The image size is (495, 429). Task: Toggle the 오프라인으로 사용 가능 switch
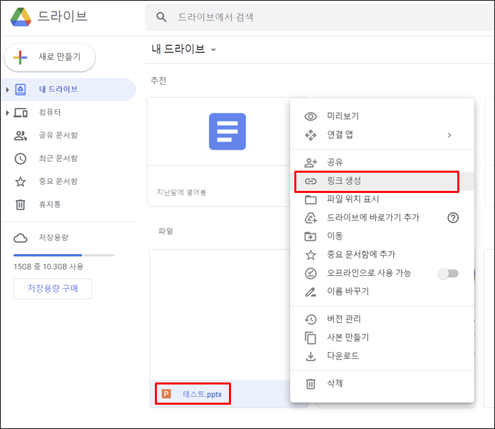448,273
